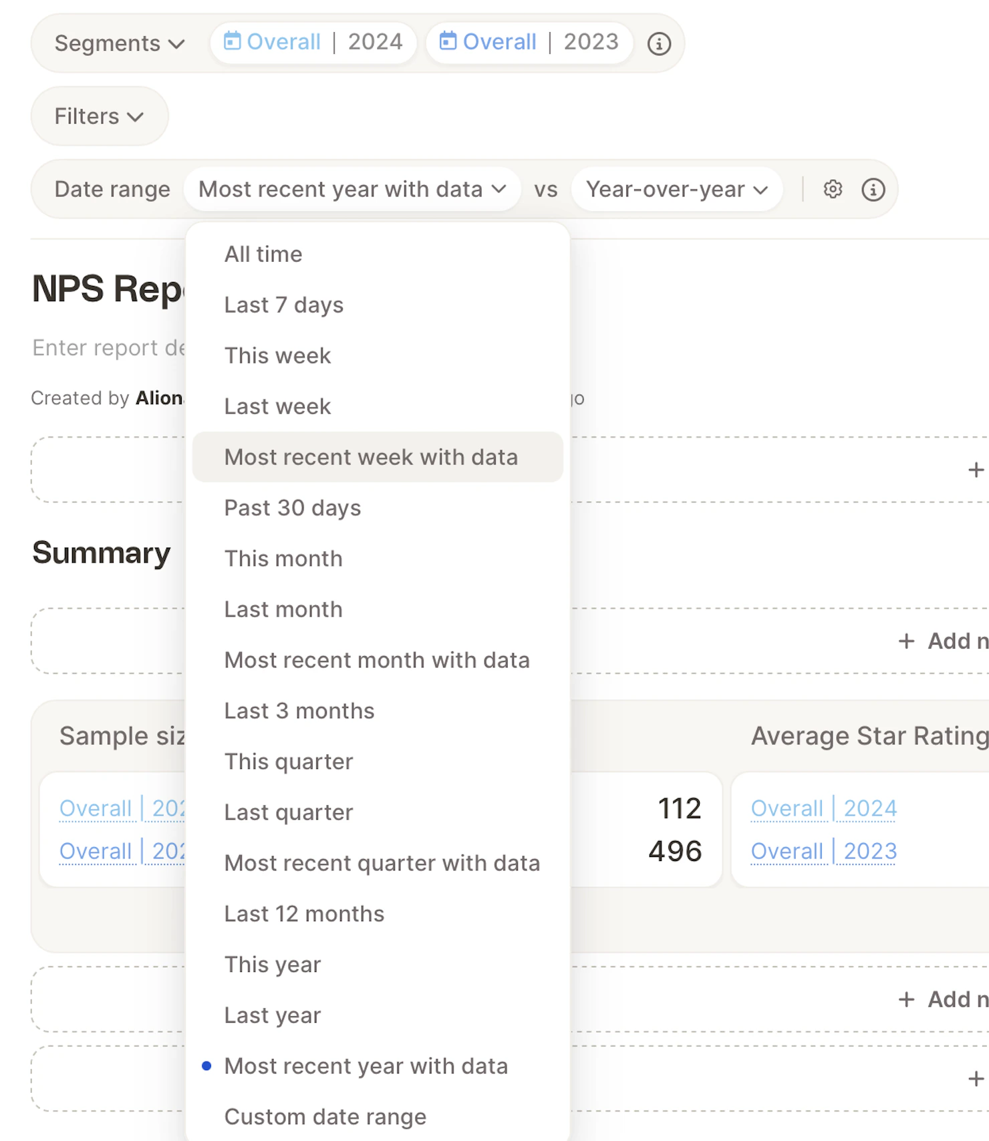Click the report description field
This screenshot has width=989, height=1141.
[108, 348]
